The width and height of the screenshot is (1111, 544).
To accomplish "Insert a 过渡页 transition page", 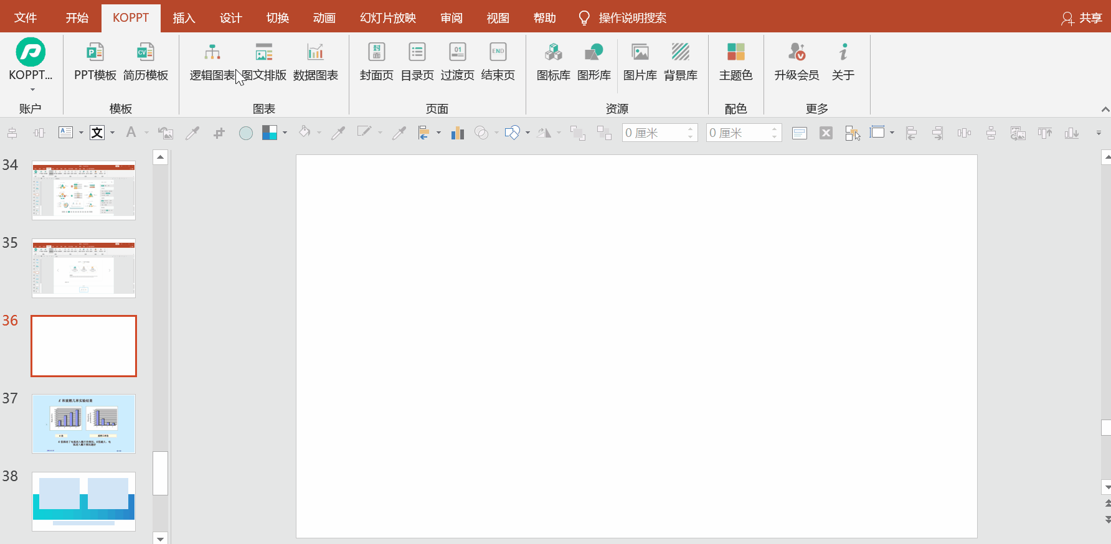I will click(x=458, y=62).
